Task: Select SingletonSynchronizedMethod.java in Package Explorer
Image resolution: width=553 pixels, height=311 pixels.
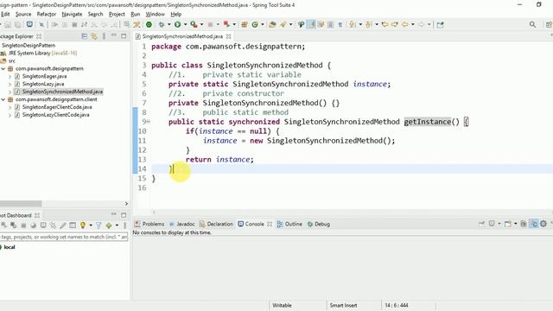Action: click(x=62, y=92)
